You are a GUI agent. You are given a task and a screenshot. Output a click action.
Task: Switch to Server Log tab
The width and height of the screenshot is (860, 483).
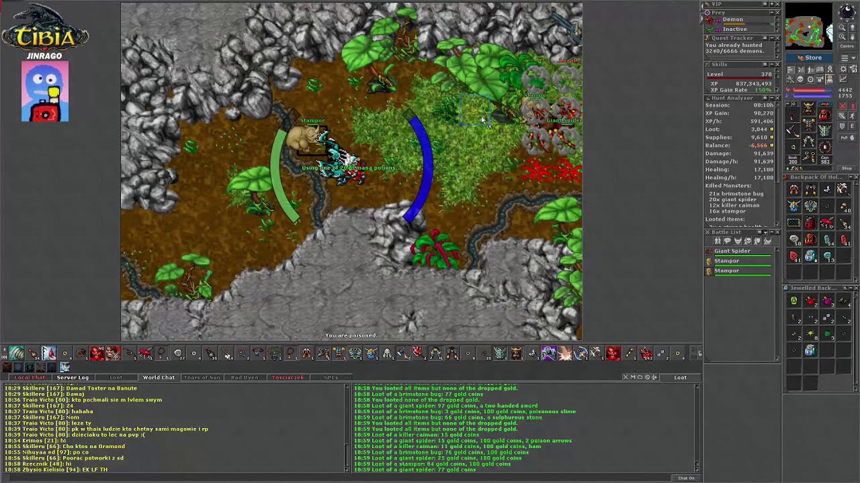[x=73, y=378]
